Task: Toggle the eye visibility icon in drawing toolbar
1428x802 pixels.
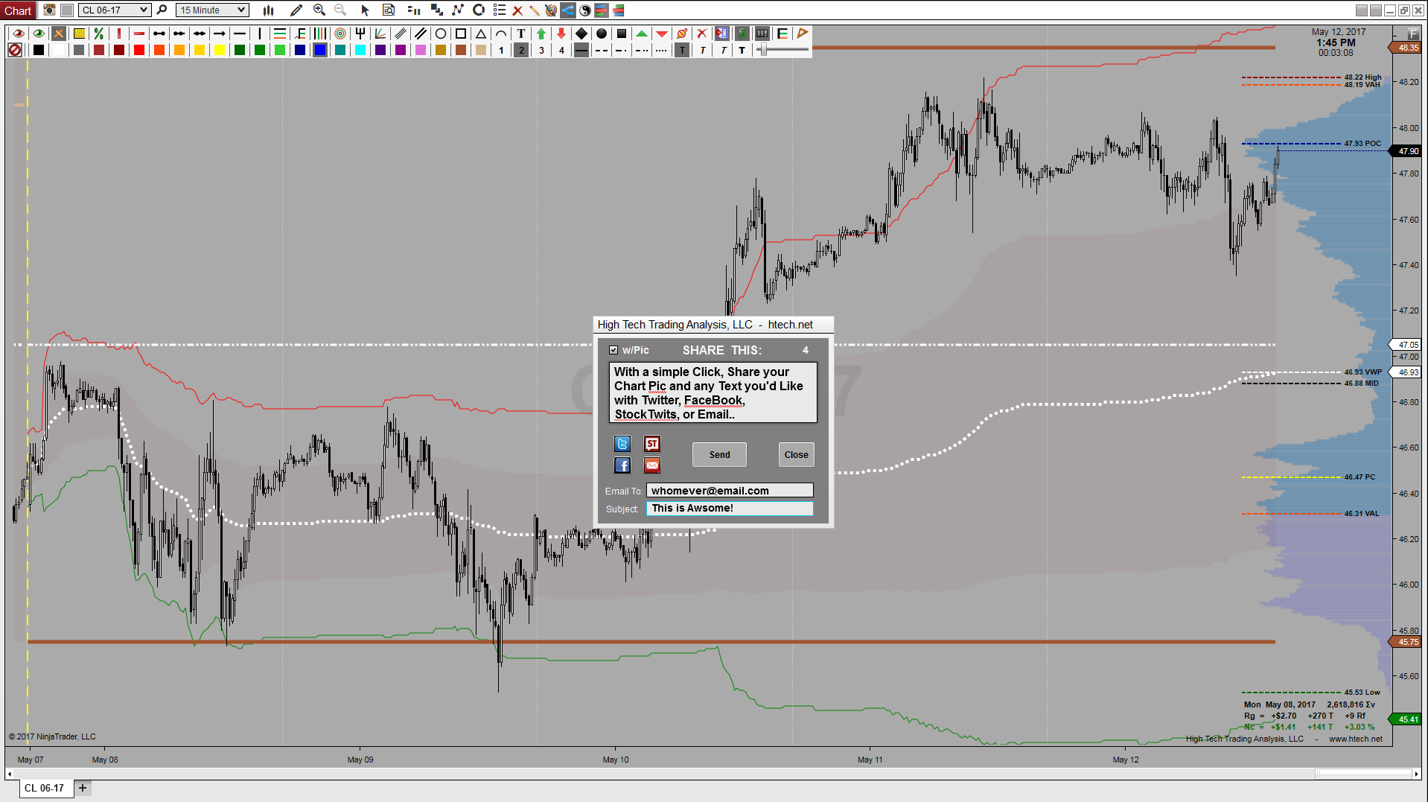Action: (x=17, y=34)
